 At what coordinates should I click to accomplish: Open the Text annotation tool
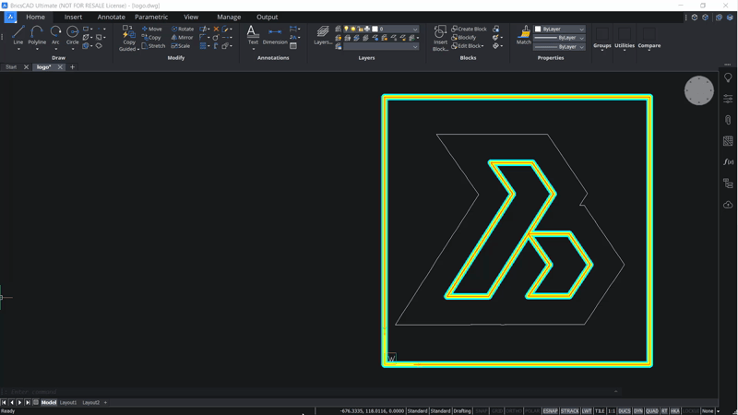[x=253, y=36]
